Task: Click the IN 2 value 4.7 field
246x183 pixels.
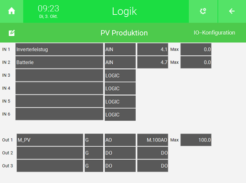Action: [x=153, y=62]
